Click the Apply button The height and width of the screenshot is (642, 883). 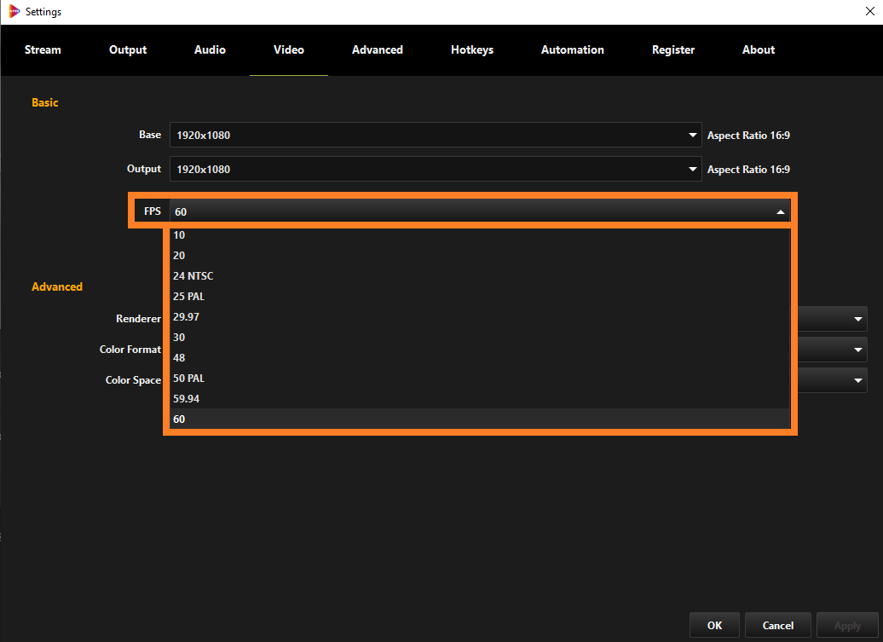click(x=847, y=626)
